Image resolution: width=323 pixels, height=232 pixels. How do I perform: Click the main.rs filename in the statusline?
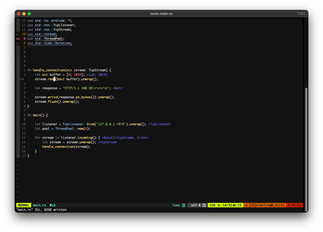[39, 205]
